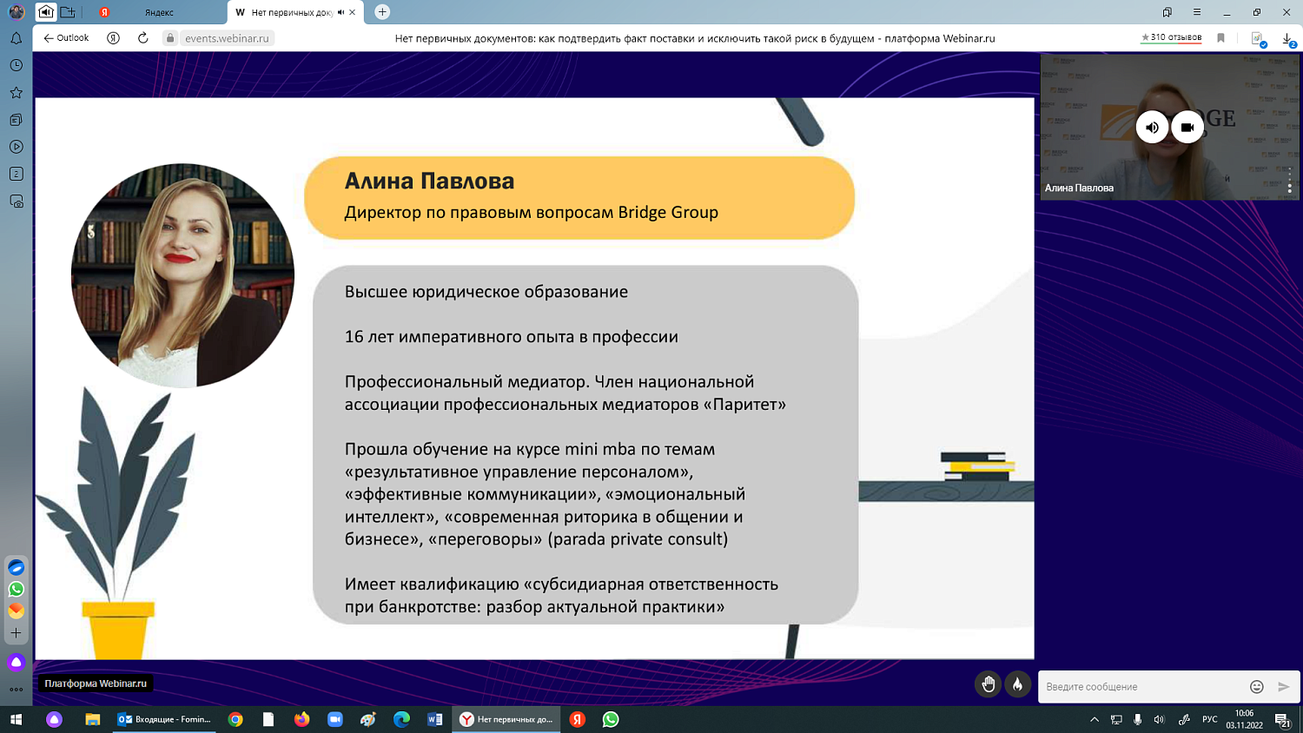Open notifications bell in sidebar
The image size is (1303, 733).
[17, 38]
